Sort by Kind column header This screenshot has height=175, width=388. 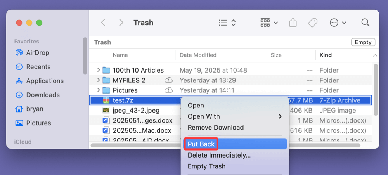click(x=326, y=55)
